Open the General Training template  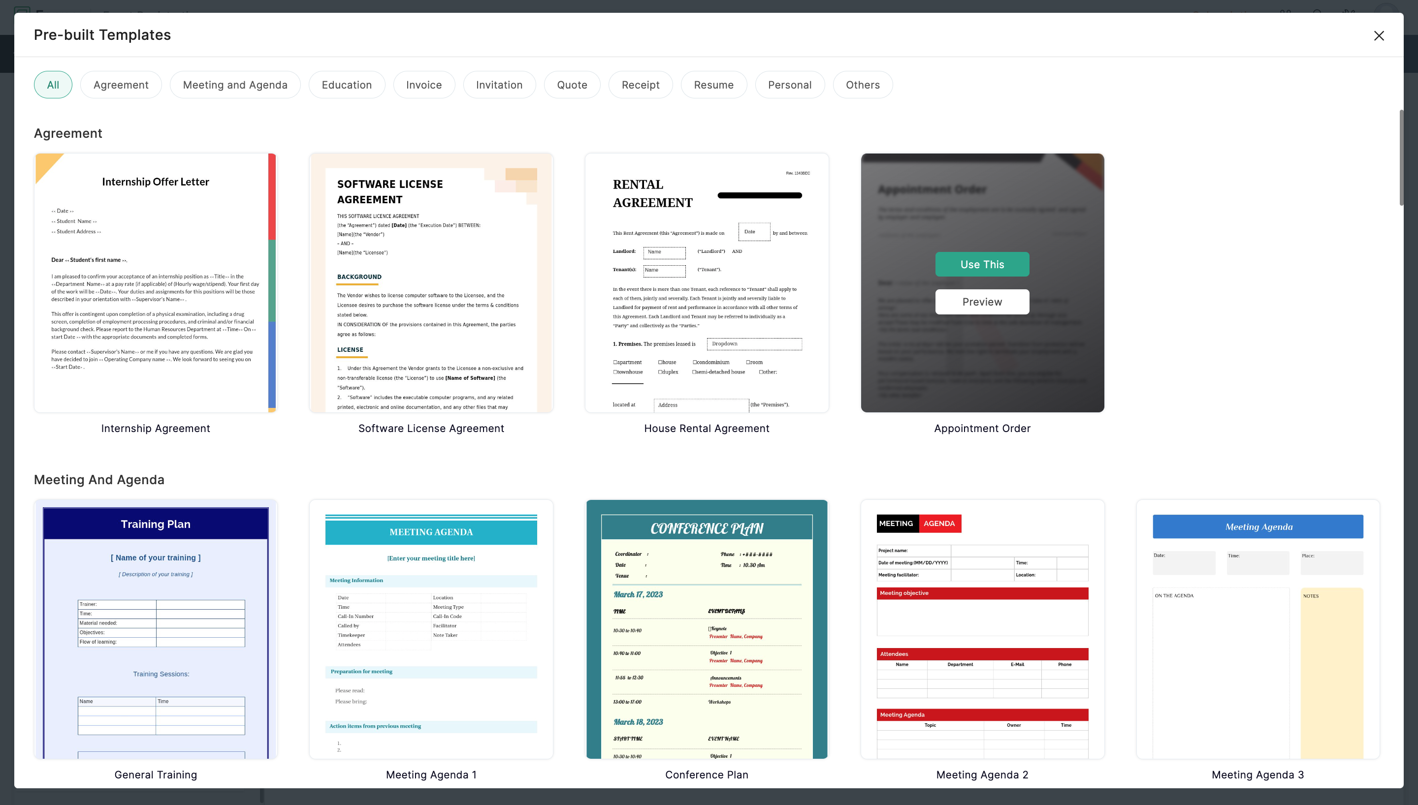156,629
